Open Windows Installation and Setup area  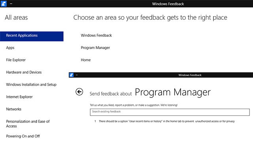click(31, 85)
